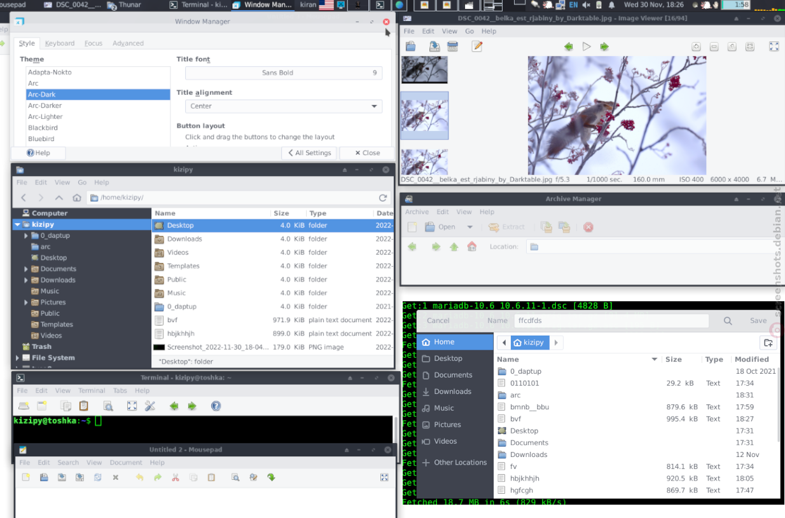
Task: Click Other Locations in save dialog sidebar
Action: [455, 463]
